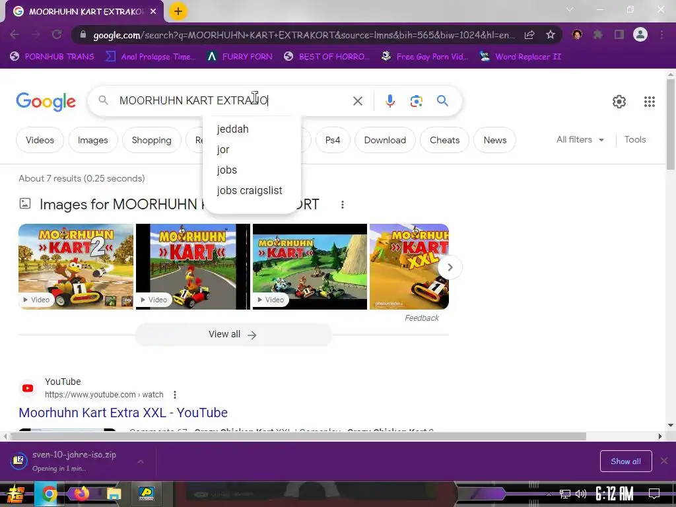676x507 pixels.
Task: Open Chrome's three-dot menu
Action: tap(661, 34)
